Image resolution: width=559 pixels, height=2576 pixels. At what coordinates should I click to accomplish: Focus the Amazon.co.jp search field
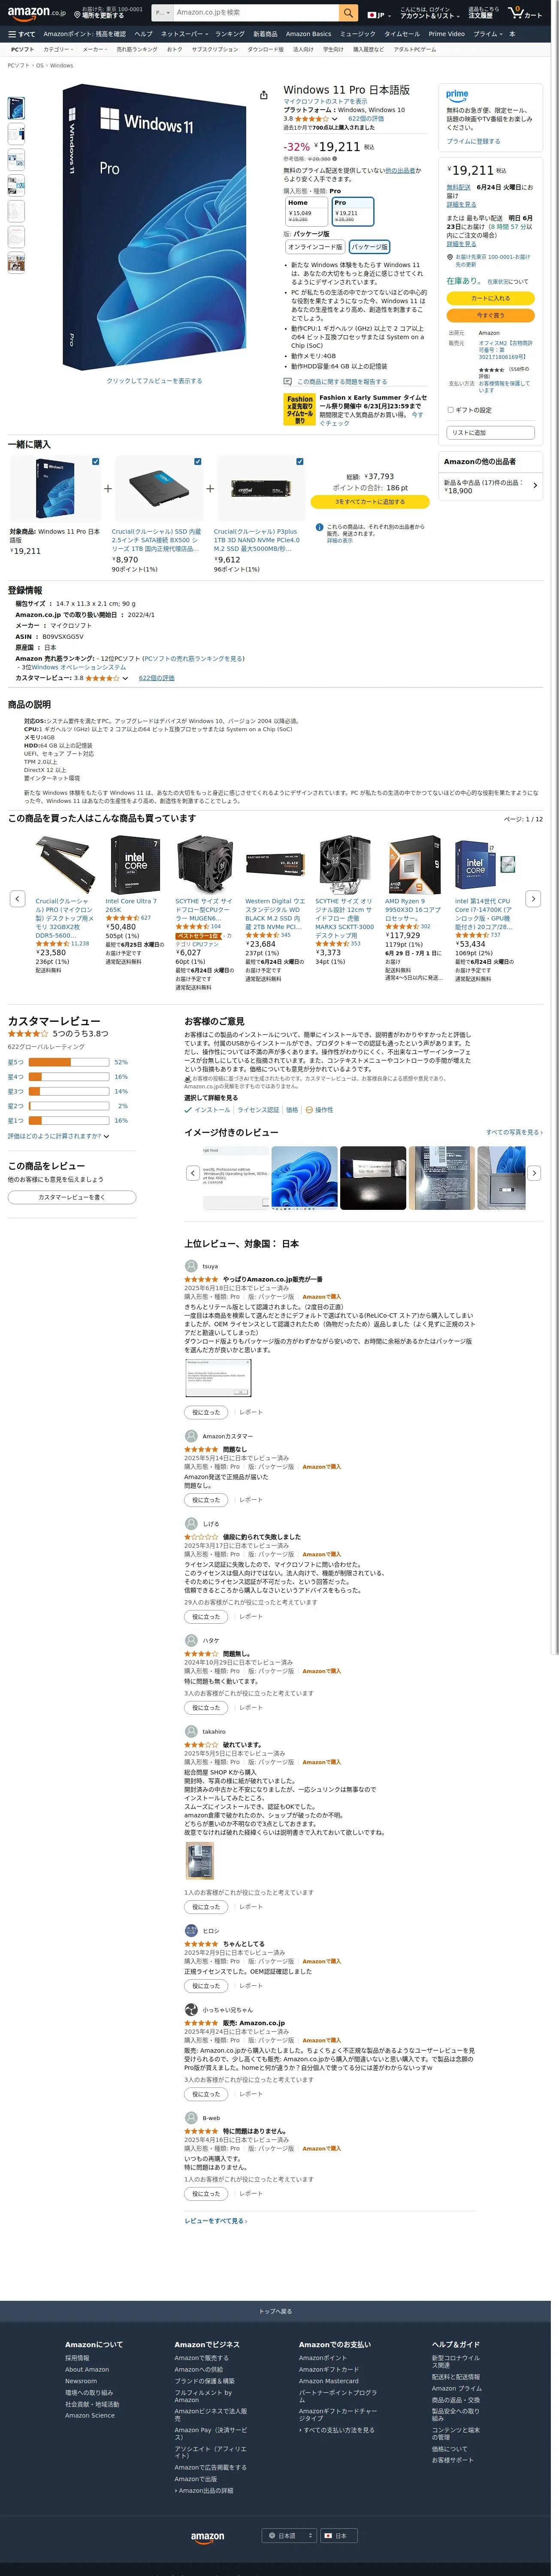[x=256, y=13]
